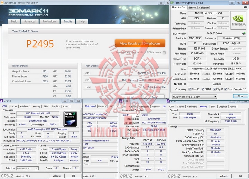This screenshot has height=179, width=249.
Task: Click the CPU-Z icon in first CPU-Z title bar
Action: [1, 101]
